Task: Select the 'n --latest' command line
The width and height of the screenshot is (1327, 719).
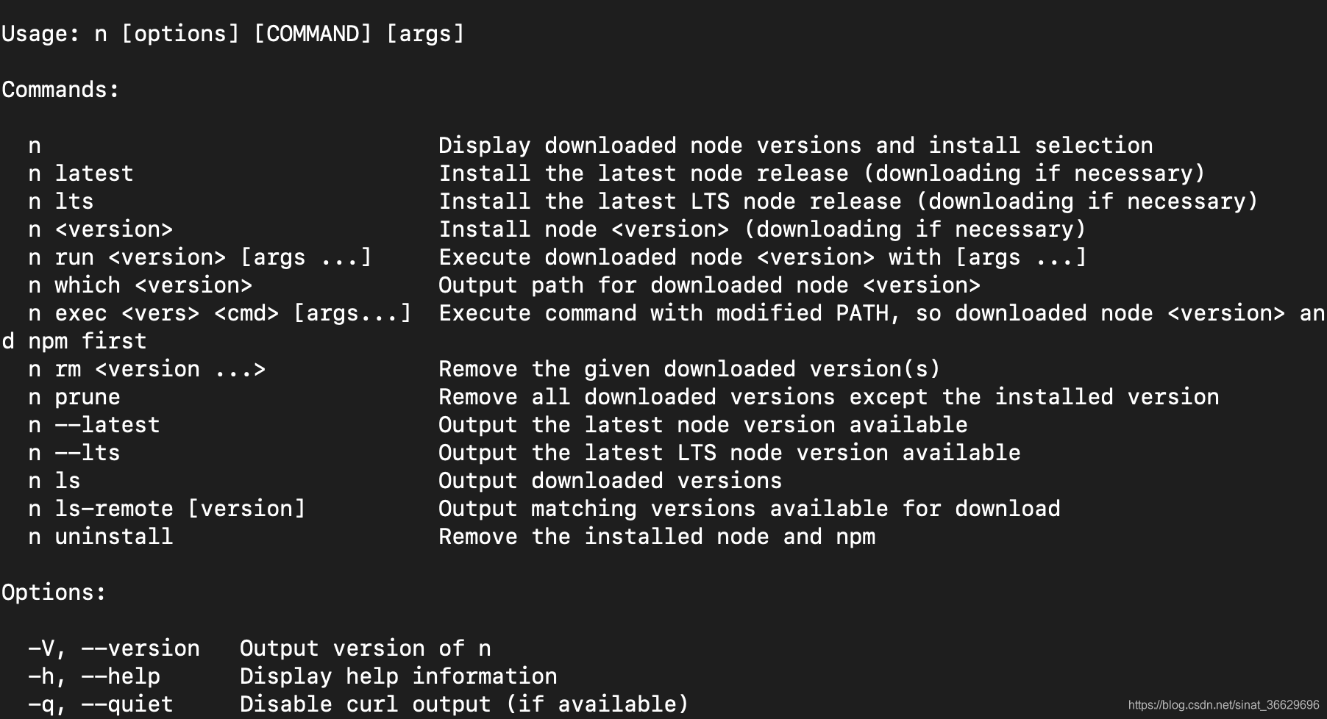Action: pyautogui.click(x=94, y=425)
